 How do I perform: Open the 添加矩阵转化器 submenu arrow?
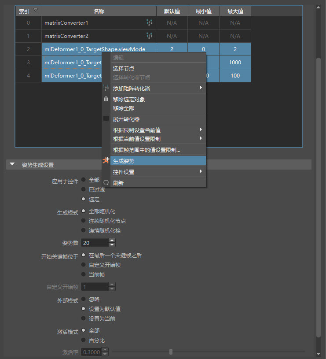tap(201, 88)
